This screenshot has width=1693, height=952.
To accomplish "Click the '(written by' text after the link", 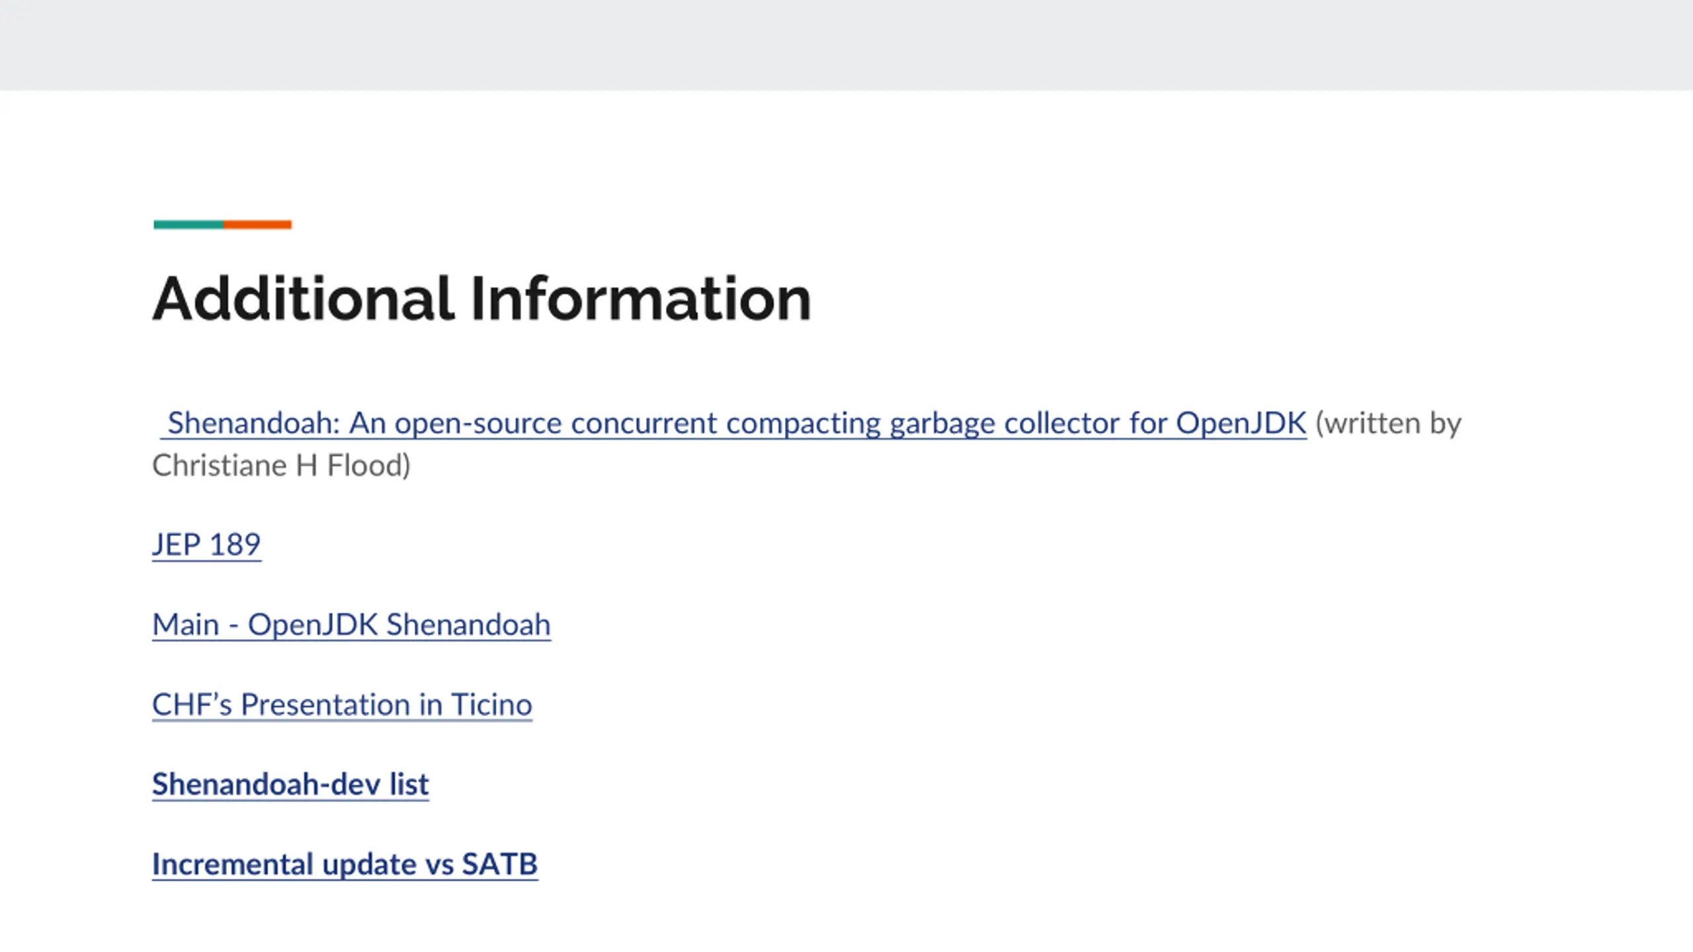I will tap(1388, 423).
